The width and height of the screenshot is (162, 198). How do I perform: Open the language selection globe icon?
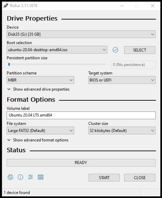point(10,177)
